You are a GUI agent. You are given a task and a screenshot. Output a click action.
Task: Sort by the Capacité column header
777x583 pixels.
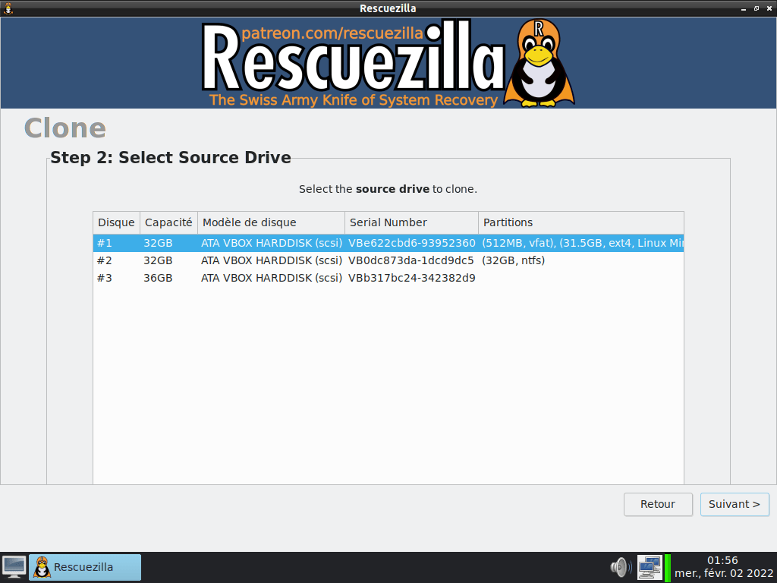pos(168,222)
